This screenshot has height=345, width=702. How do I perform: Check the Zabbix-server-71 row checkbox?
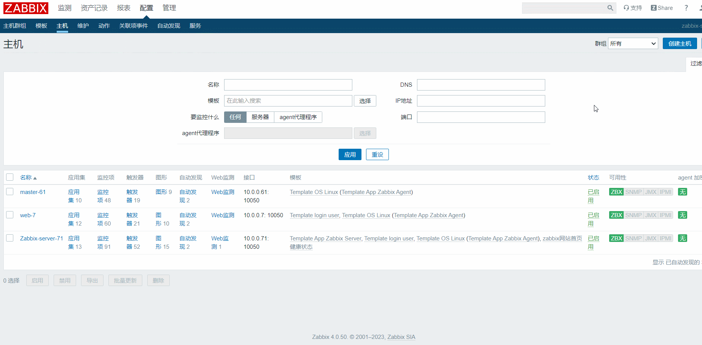click(x=10, y=238)
